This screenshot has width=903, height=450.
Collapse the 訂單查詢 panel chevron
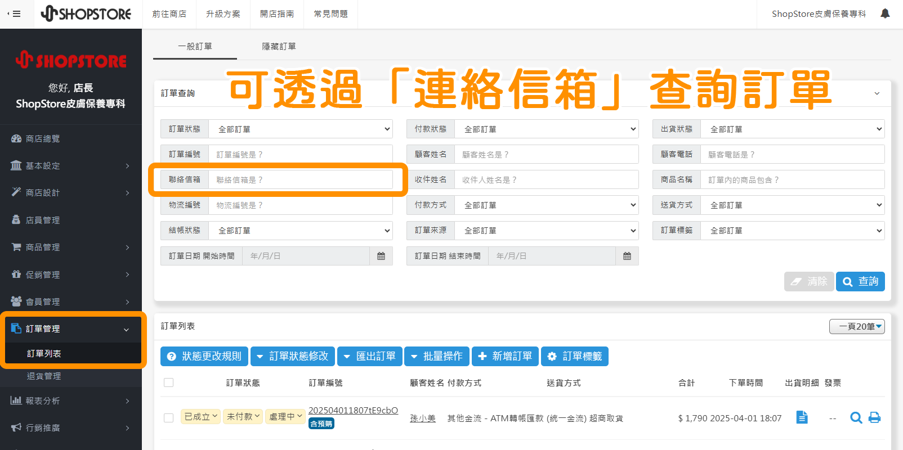pos(877,93)
